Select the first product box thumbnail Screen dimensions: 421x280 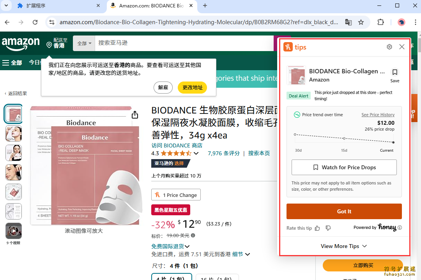(13, 114)
